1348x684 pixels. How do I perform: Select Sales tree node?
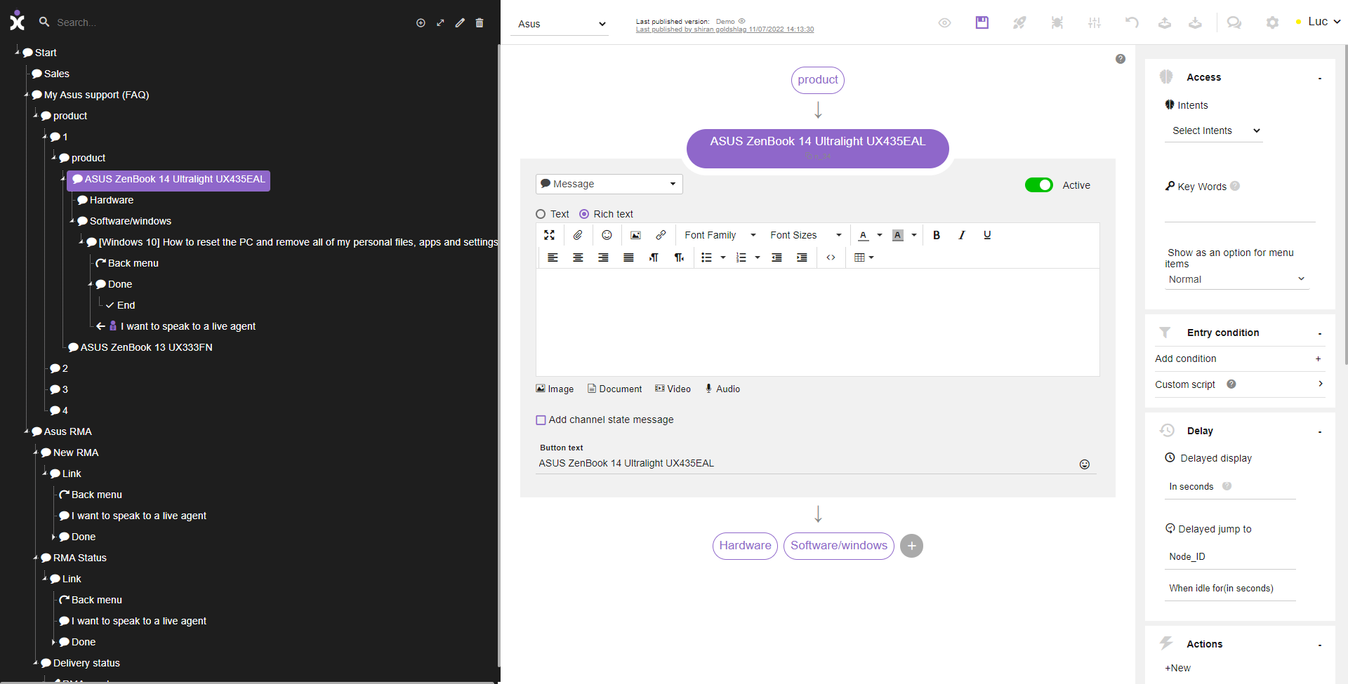tap(56, 74)
